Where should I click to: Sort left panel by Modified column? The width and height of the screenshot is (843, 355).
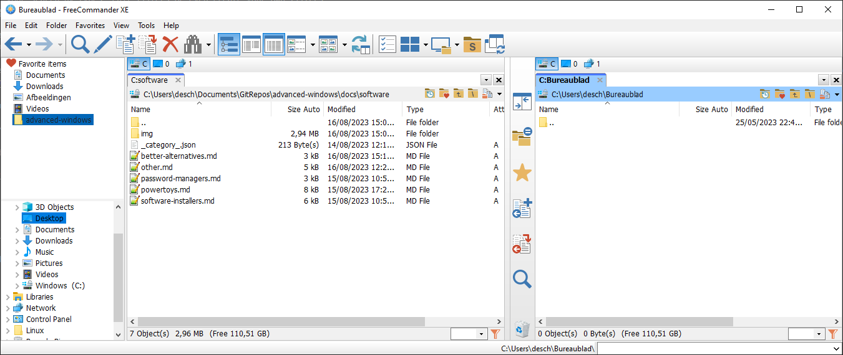click(x=363, y=109)
